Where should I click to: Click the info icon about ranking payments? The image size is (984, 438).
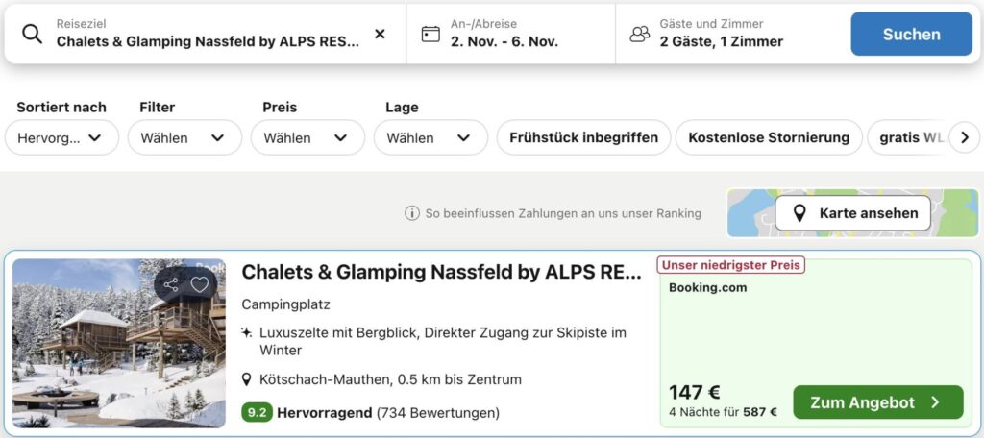pos(412,213)
